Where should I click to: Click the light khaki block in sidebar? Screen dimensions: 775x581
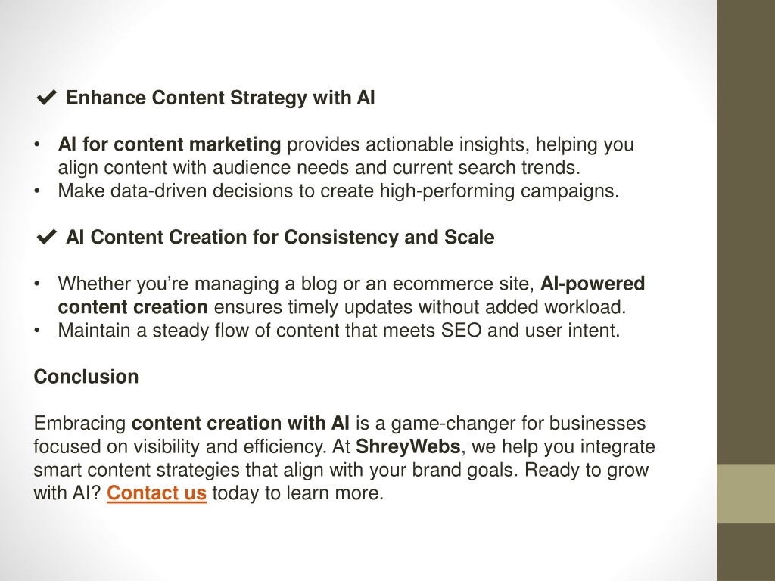(x=745, y=493)
